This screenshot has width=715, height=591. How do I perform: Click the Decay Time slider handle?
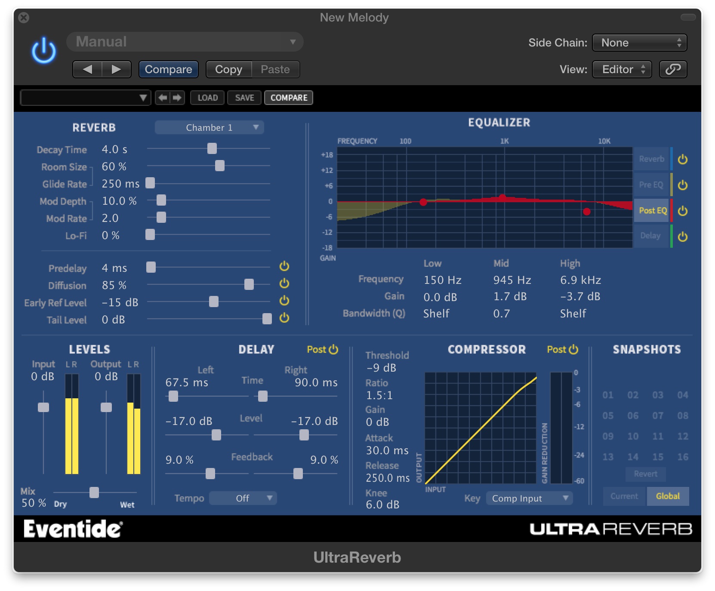coord(212,148)
